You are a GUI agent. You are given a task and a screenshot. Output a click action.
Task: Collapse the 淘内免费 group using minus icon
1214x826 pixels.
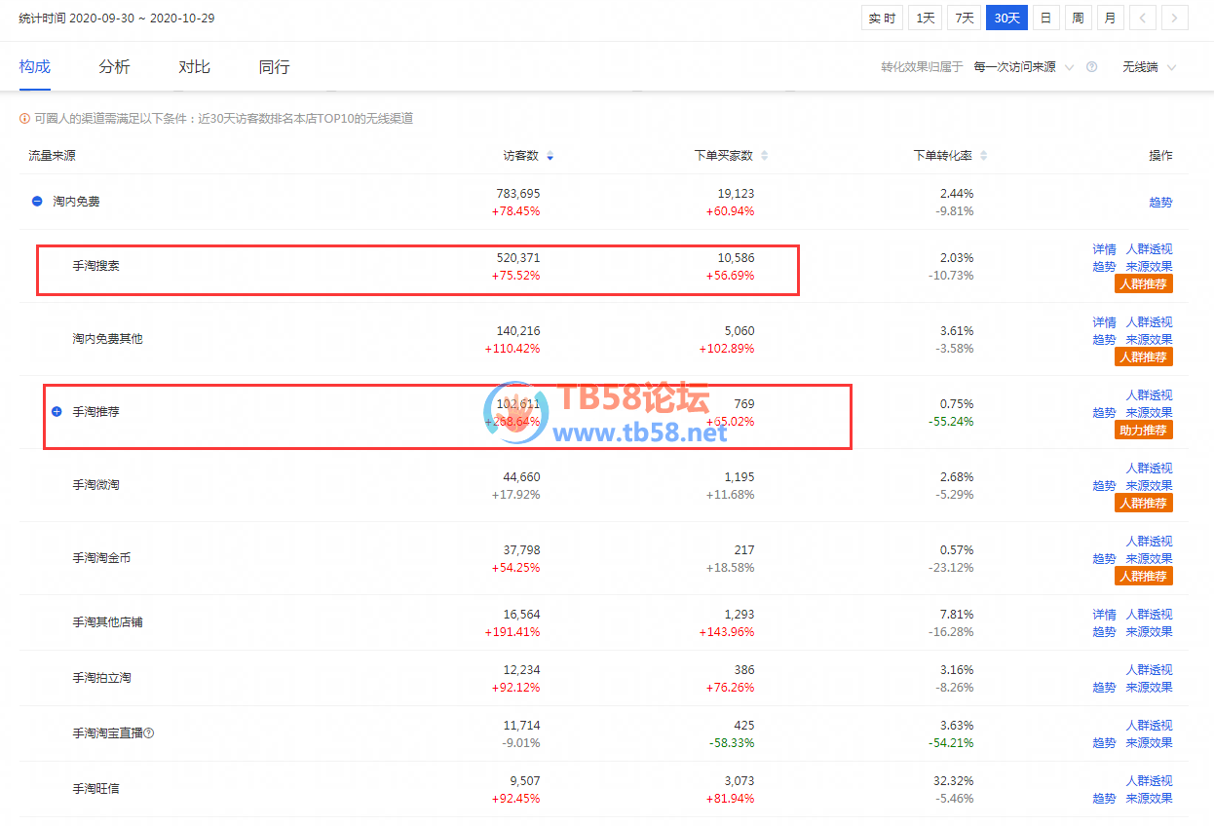coord(37,202)
